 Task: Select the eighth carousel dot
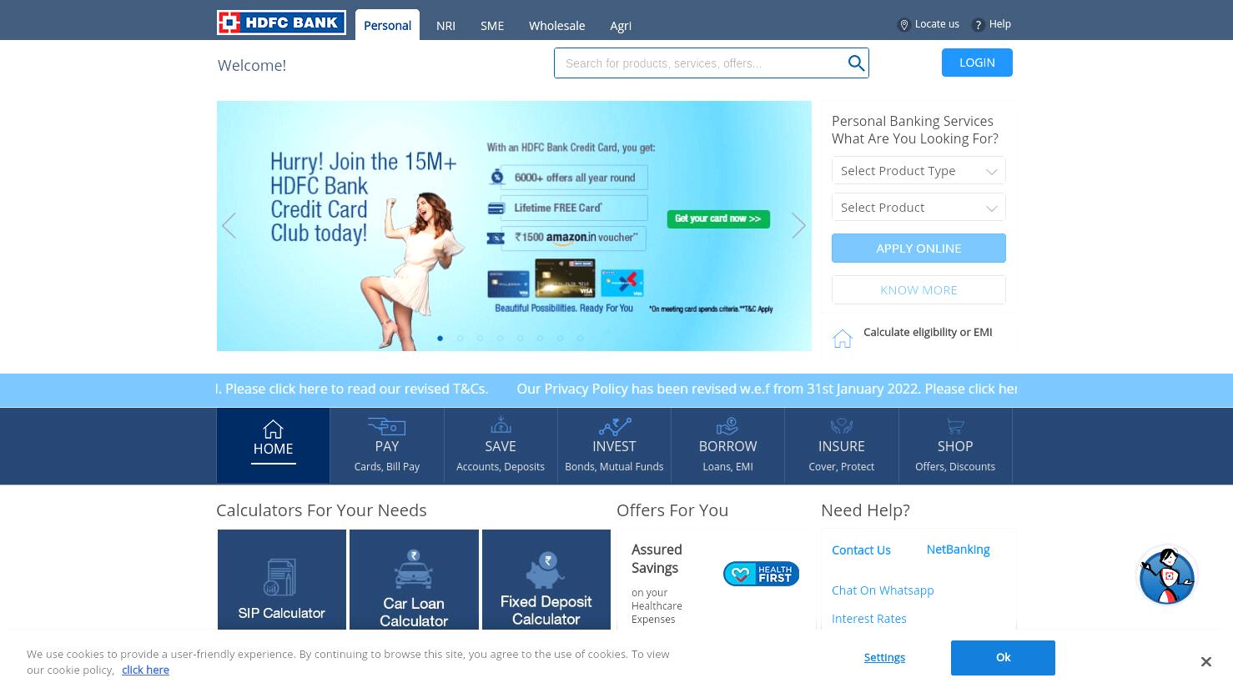pos(581,338)
